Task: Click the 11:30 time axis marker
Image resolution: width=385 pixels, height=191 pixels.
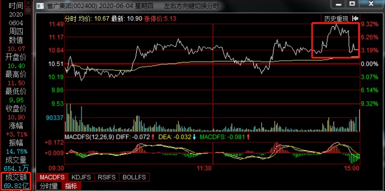Action: click(205, 168)
